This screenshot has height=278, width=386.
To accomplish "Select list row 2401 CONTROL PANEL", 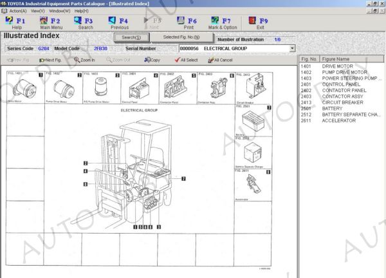I will point(341,84).
